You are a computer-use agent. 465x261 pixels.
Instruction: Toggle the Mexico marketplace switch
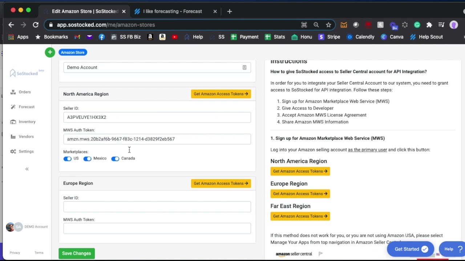point(87,159)
